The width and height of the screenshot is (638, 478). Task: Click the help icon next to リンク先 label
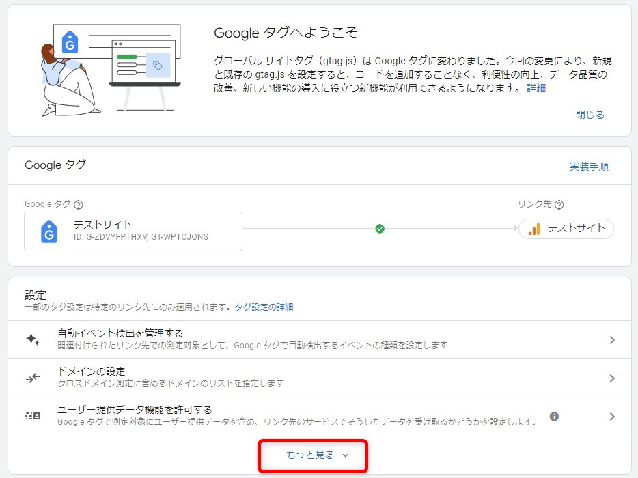[559, 205]
